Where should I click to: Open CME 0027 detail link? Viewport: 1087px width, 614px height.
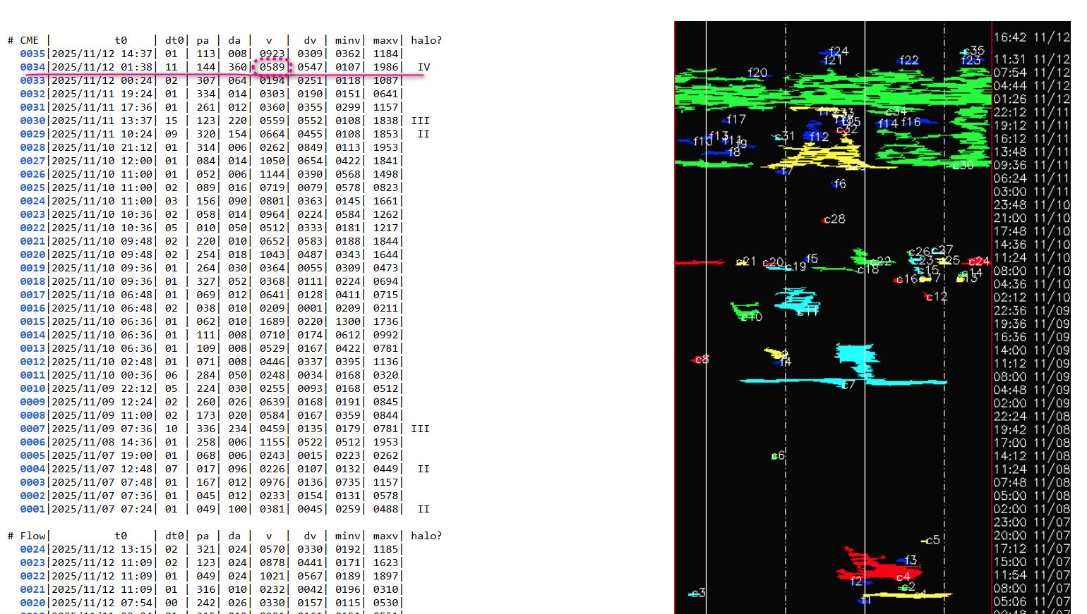32,161
